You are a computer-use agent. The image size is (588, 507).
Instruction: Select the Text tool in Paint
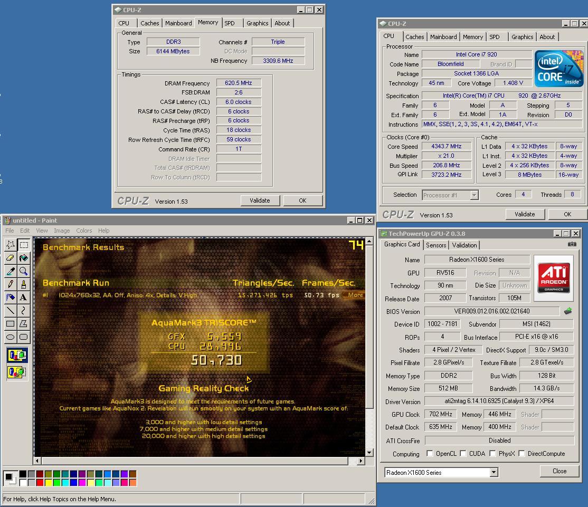click(x=24, y=297)
